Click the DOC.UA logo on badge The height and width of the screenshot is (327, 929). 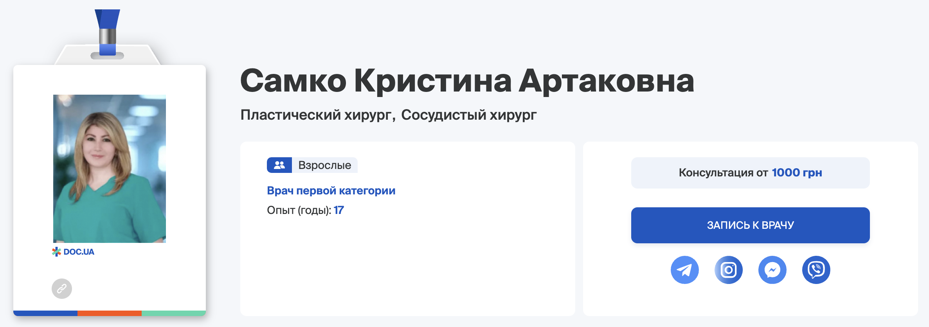(x=73, y=252)
